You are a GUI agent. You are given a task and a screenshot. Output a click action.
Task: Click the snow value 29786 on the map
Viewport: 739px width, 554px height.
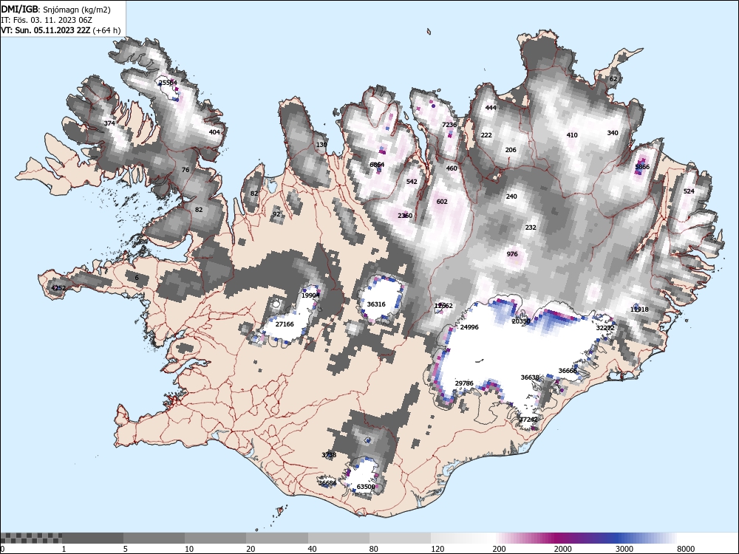coord(464,383)
